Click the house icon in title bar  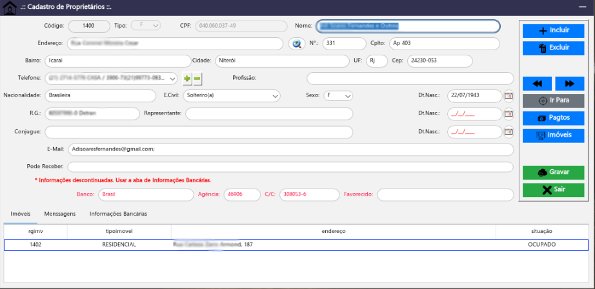[9, 7]
